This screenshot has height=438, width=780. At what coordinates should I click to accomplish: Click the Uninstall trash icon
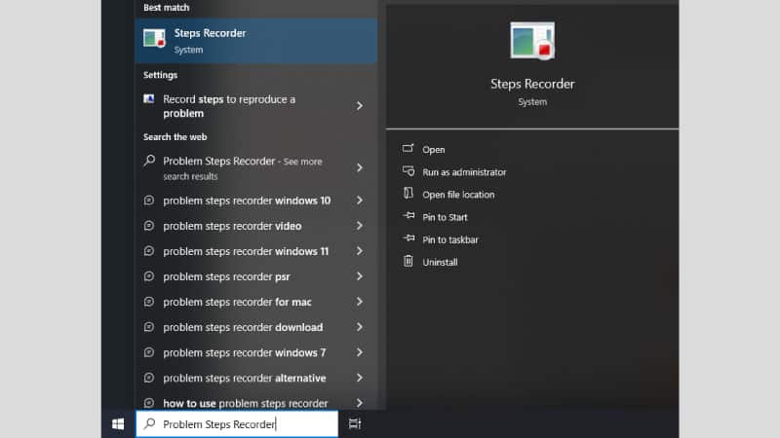[408, 261]
